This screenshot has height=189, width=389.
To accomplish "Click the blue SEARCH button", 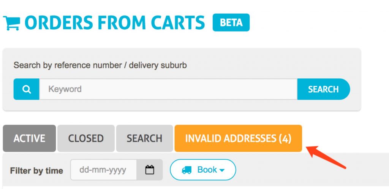I will click(324, 89).
